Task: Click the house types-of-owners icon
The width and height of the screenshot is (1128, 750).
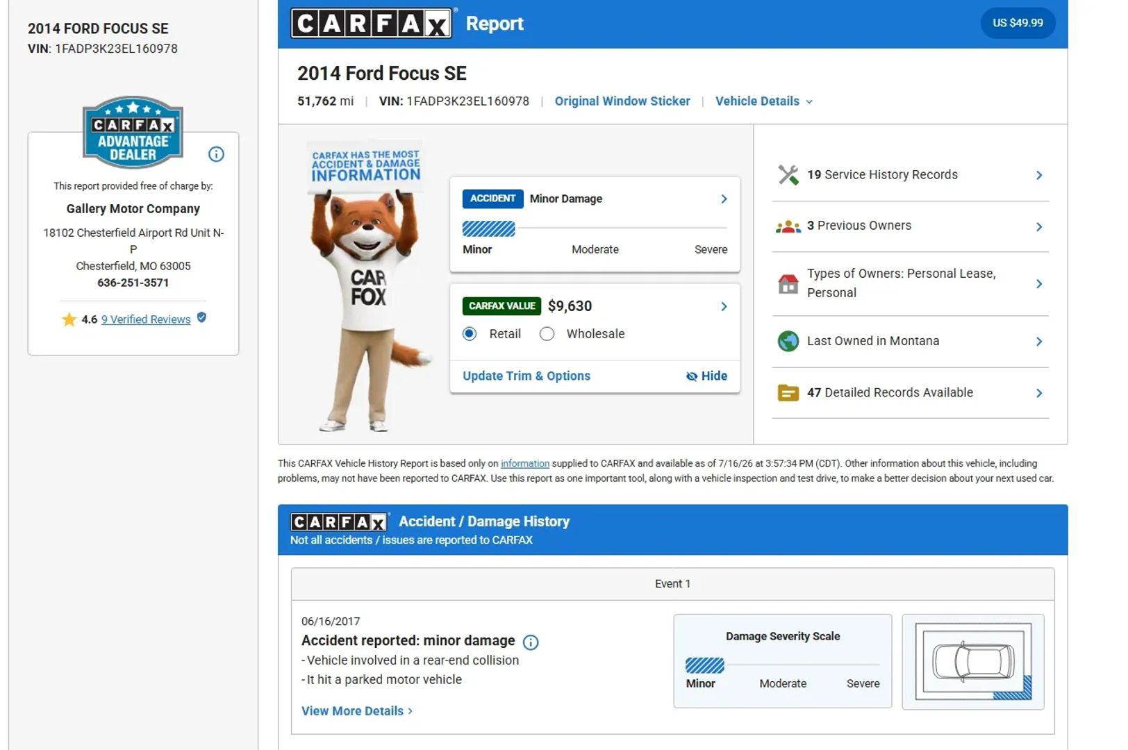Action: pos(788,283)
